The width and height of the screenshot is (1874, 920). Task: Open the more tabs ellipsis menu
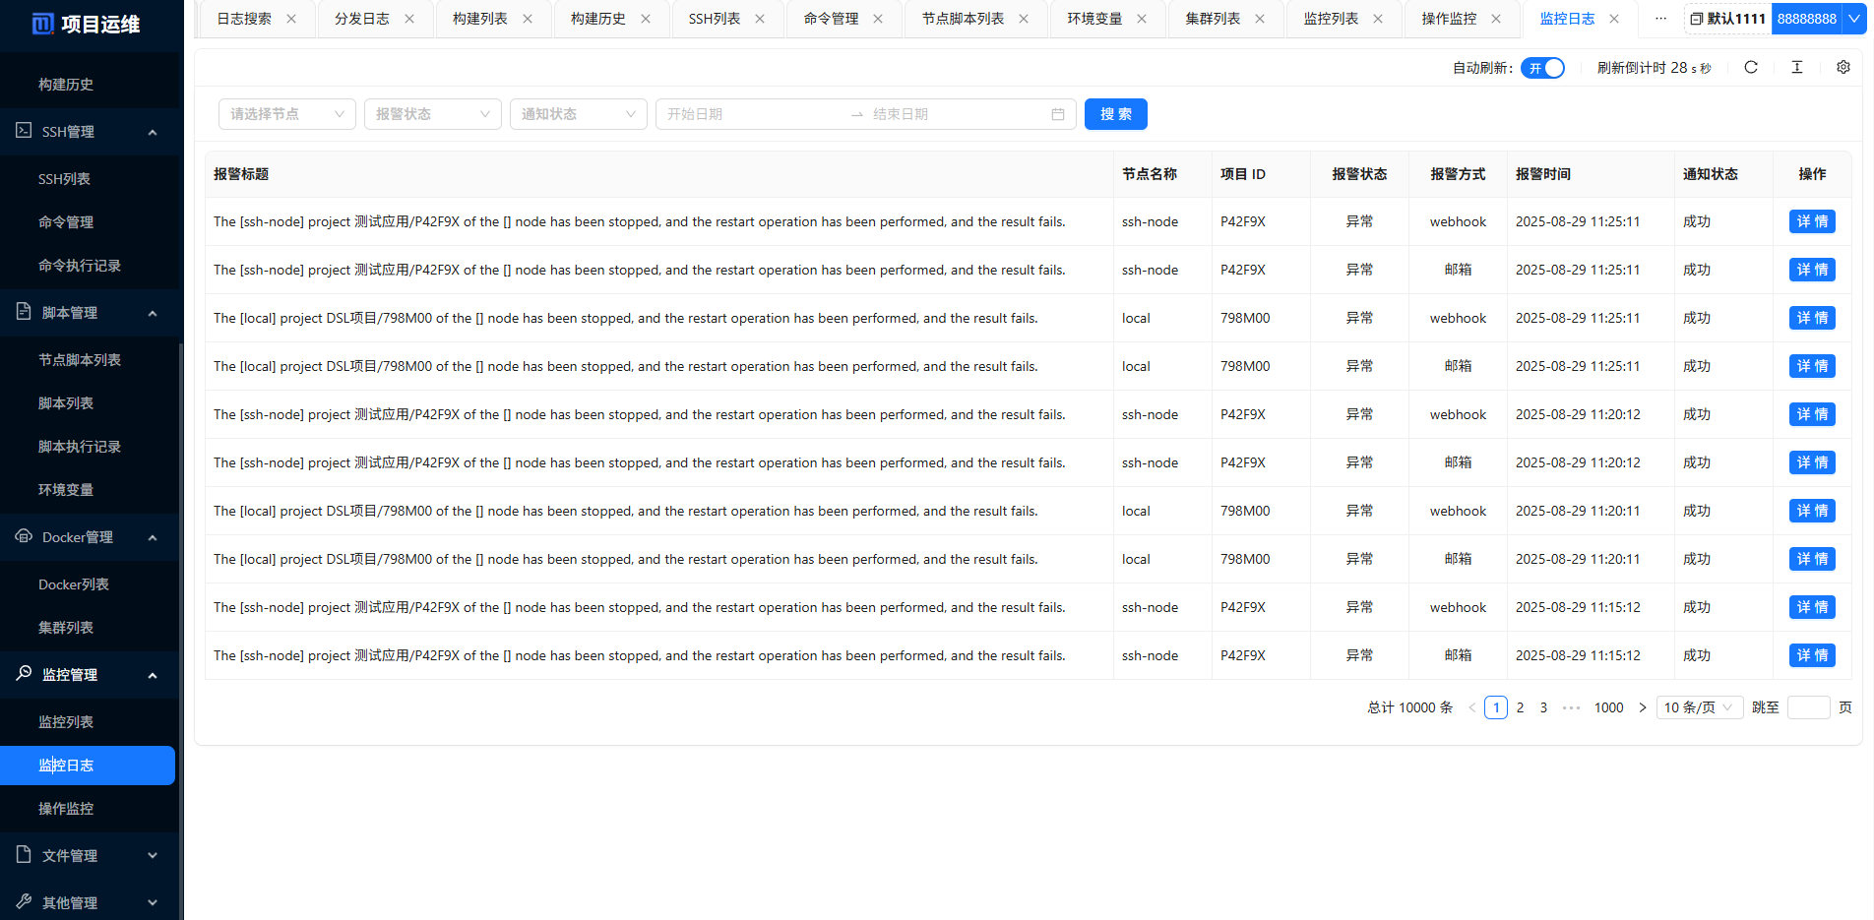1660,19
